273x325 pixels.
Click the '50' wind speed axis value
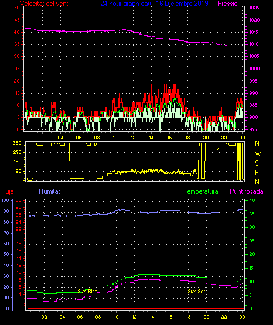[17, 8]
